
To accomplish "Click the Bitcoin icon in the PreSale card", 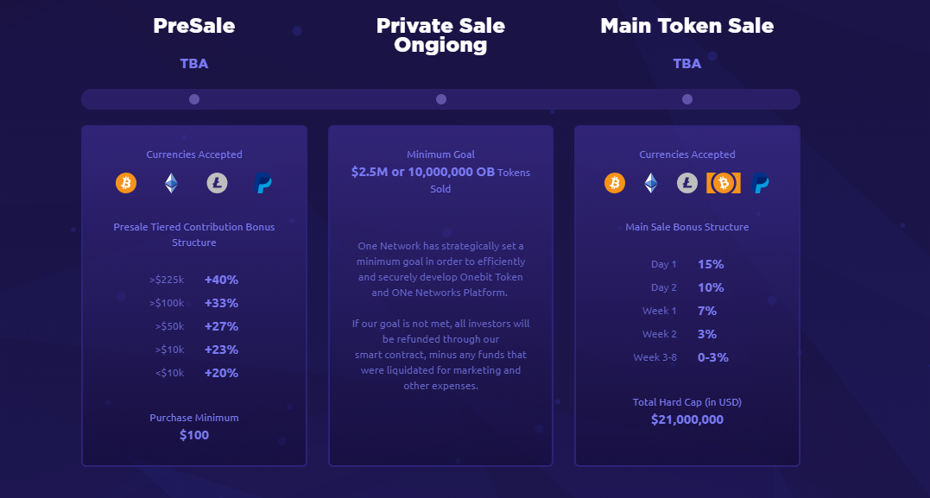I will tap(126, 183).
